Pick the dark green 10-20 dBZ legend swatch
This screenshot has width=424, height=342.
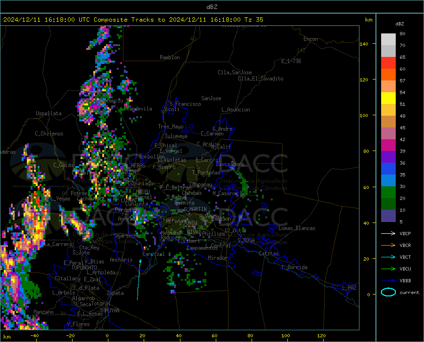point(388,204)
